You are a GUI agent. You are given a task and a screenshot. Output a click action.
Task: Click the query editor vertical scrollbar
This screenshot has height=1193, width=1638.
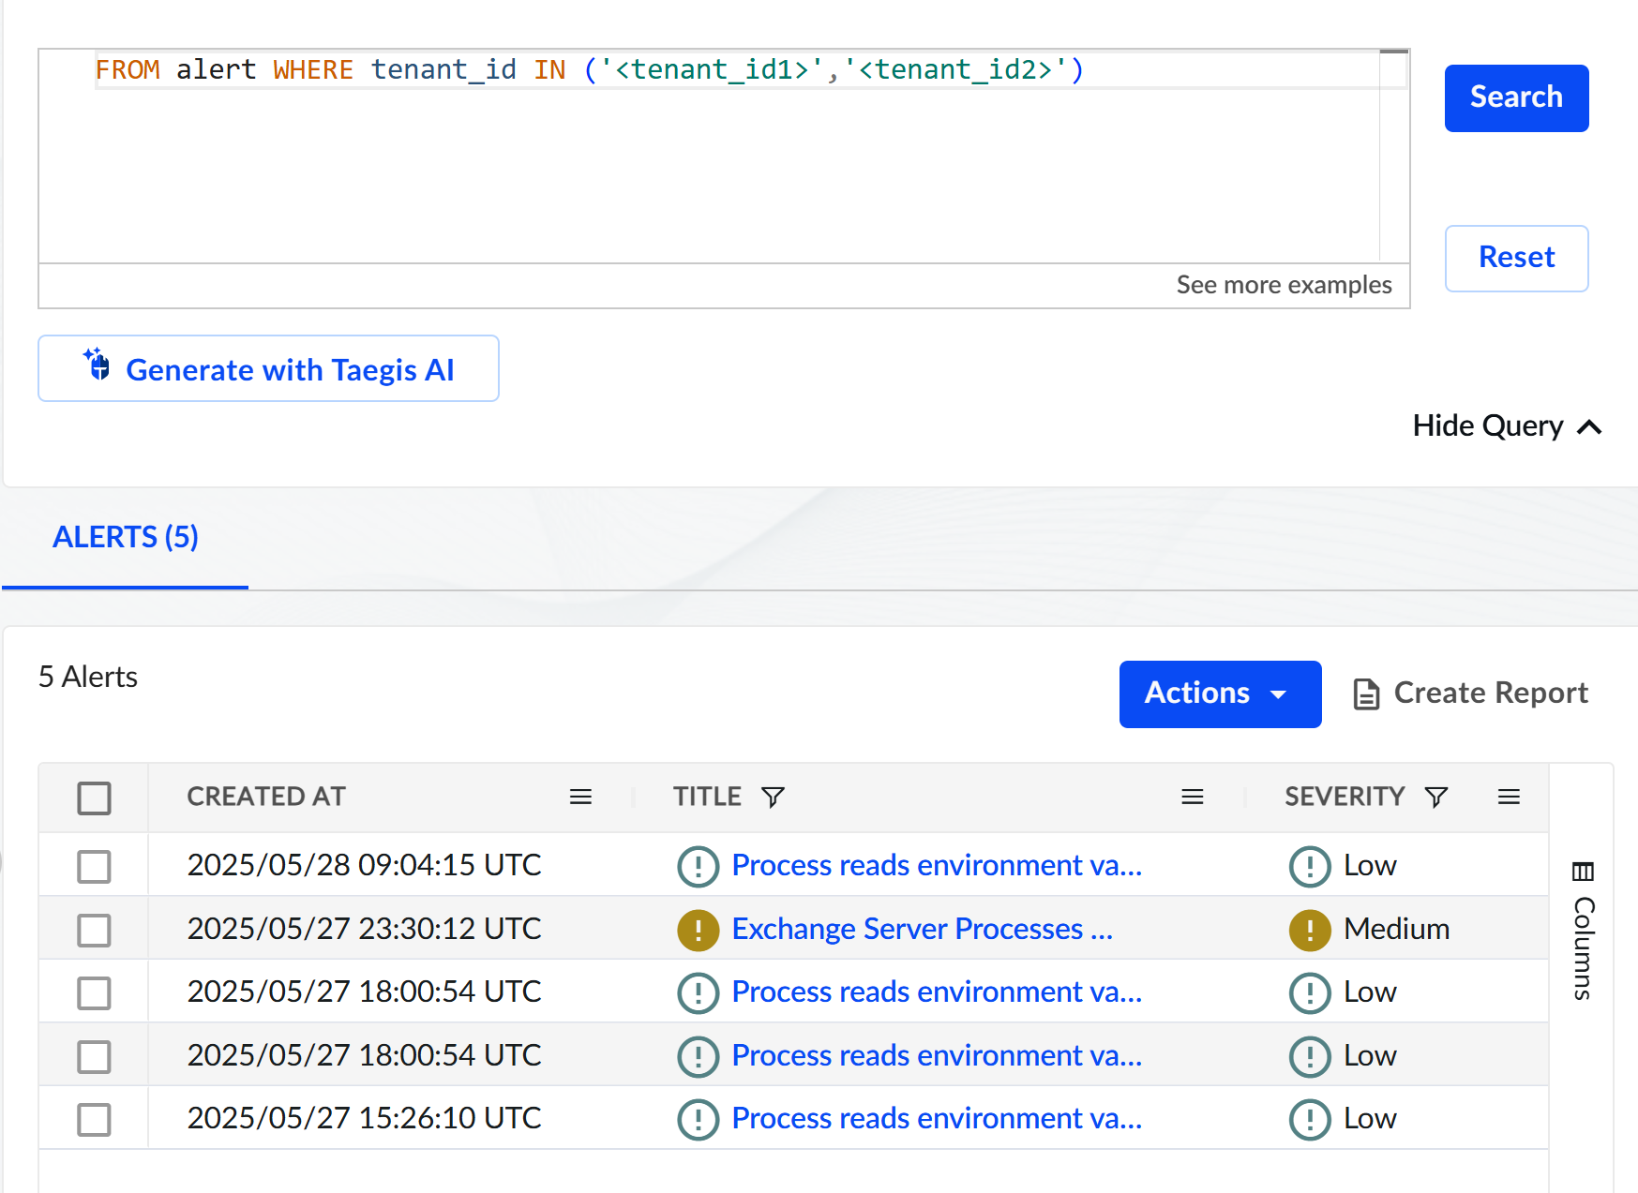(x=1394, y=156)
